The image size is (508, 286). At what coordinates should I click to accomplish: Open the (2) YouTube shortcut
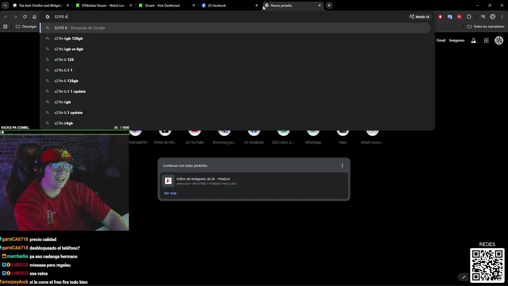tap(194, 137)
